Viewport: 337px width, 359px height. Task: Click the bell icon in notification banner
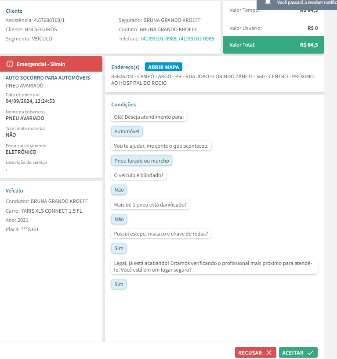click(268, 2)
